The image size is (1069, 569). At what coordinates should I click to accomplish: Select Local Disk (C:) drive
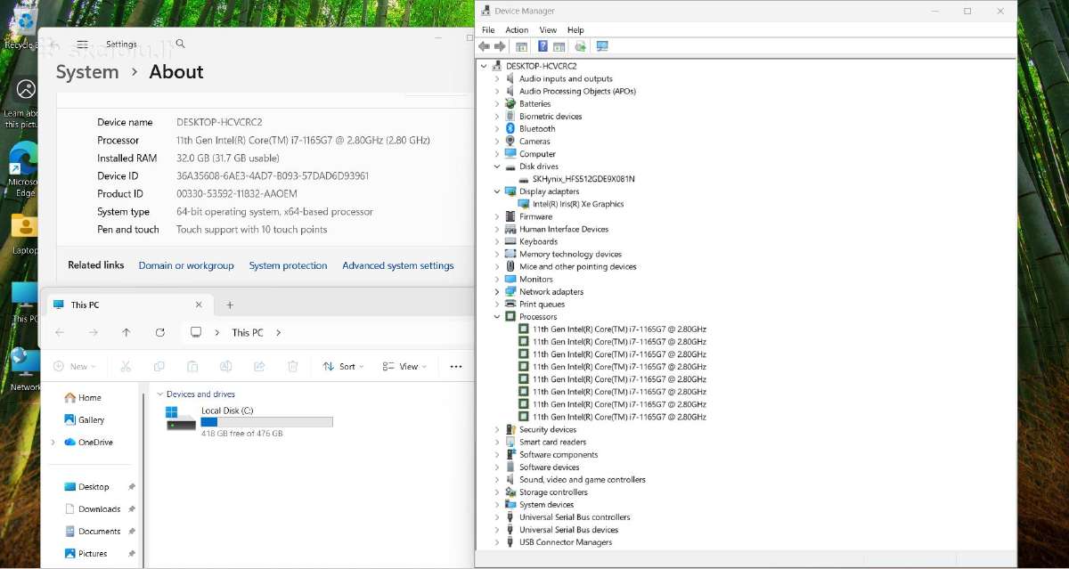[x=249, y=421]
